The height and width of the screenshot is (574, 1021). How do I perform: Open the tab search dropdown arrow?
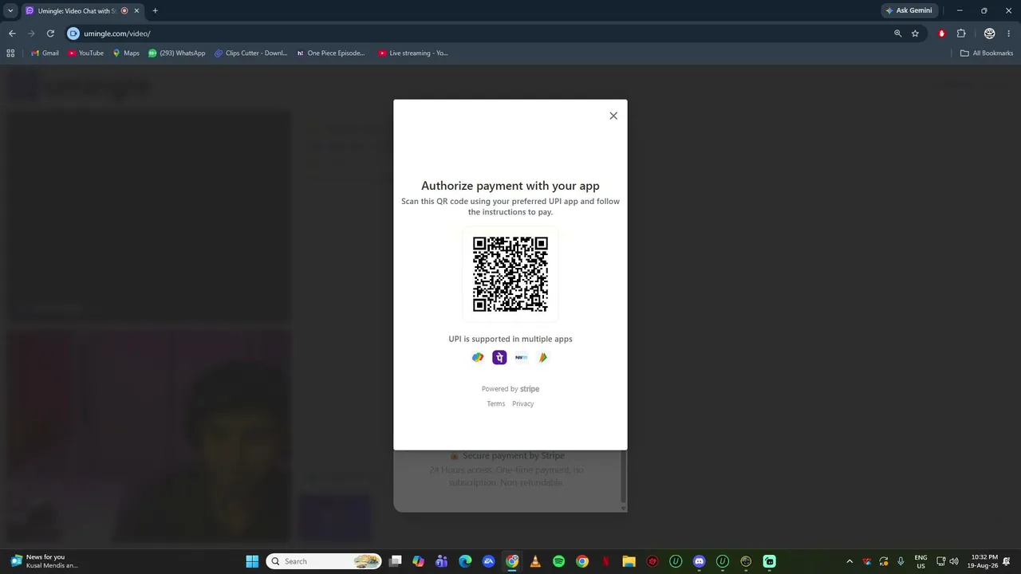pyautogui.click(x=10, y=10)
